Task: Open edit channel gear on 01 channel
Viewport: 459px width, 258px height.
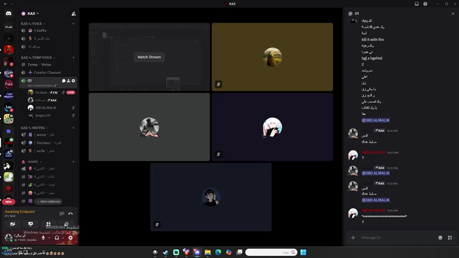Action: coord(74,81)
